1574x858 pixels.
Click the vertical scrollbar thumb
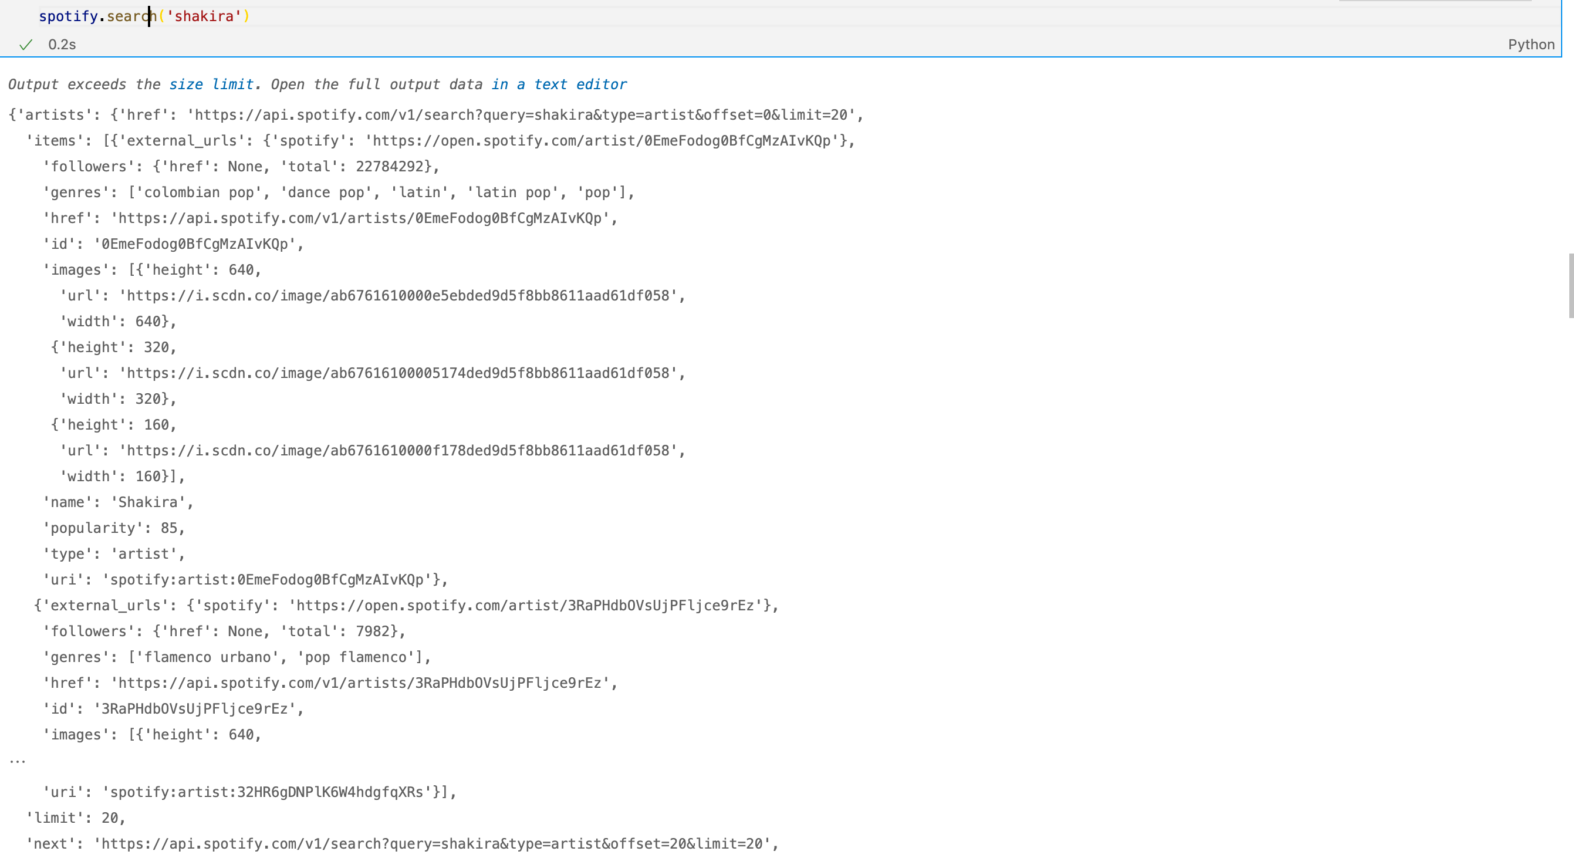[1570, 285]
